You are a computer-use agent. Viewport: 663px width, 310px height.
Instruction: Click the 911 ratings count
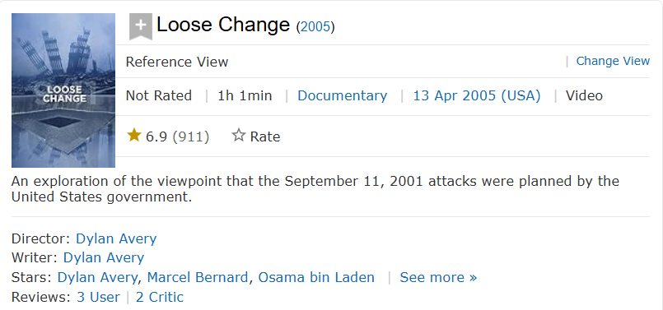[x=191, y=136]
